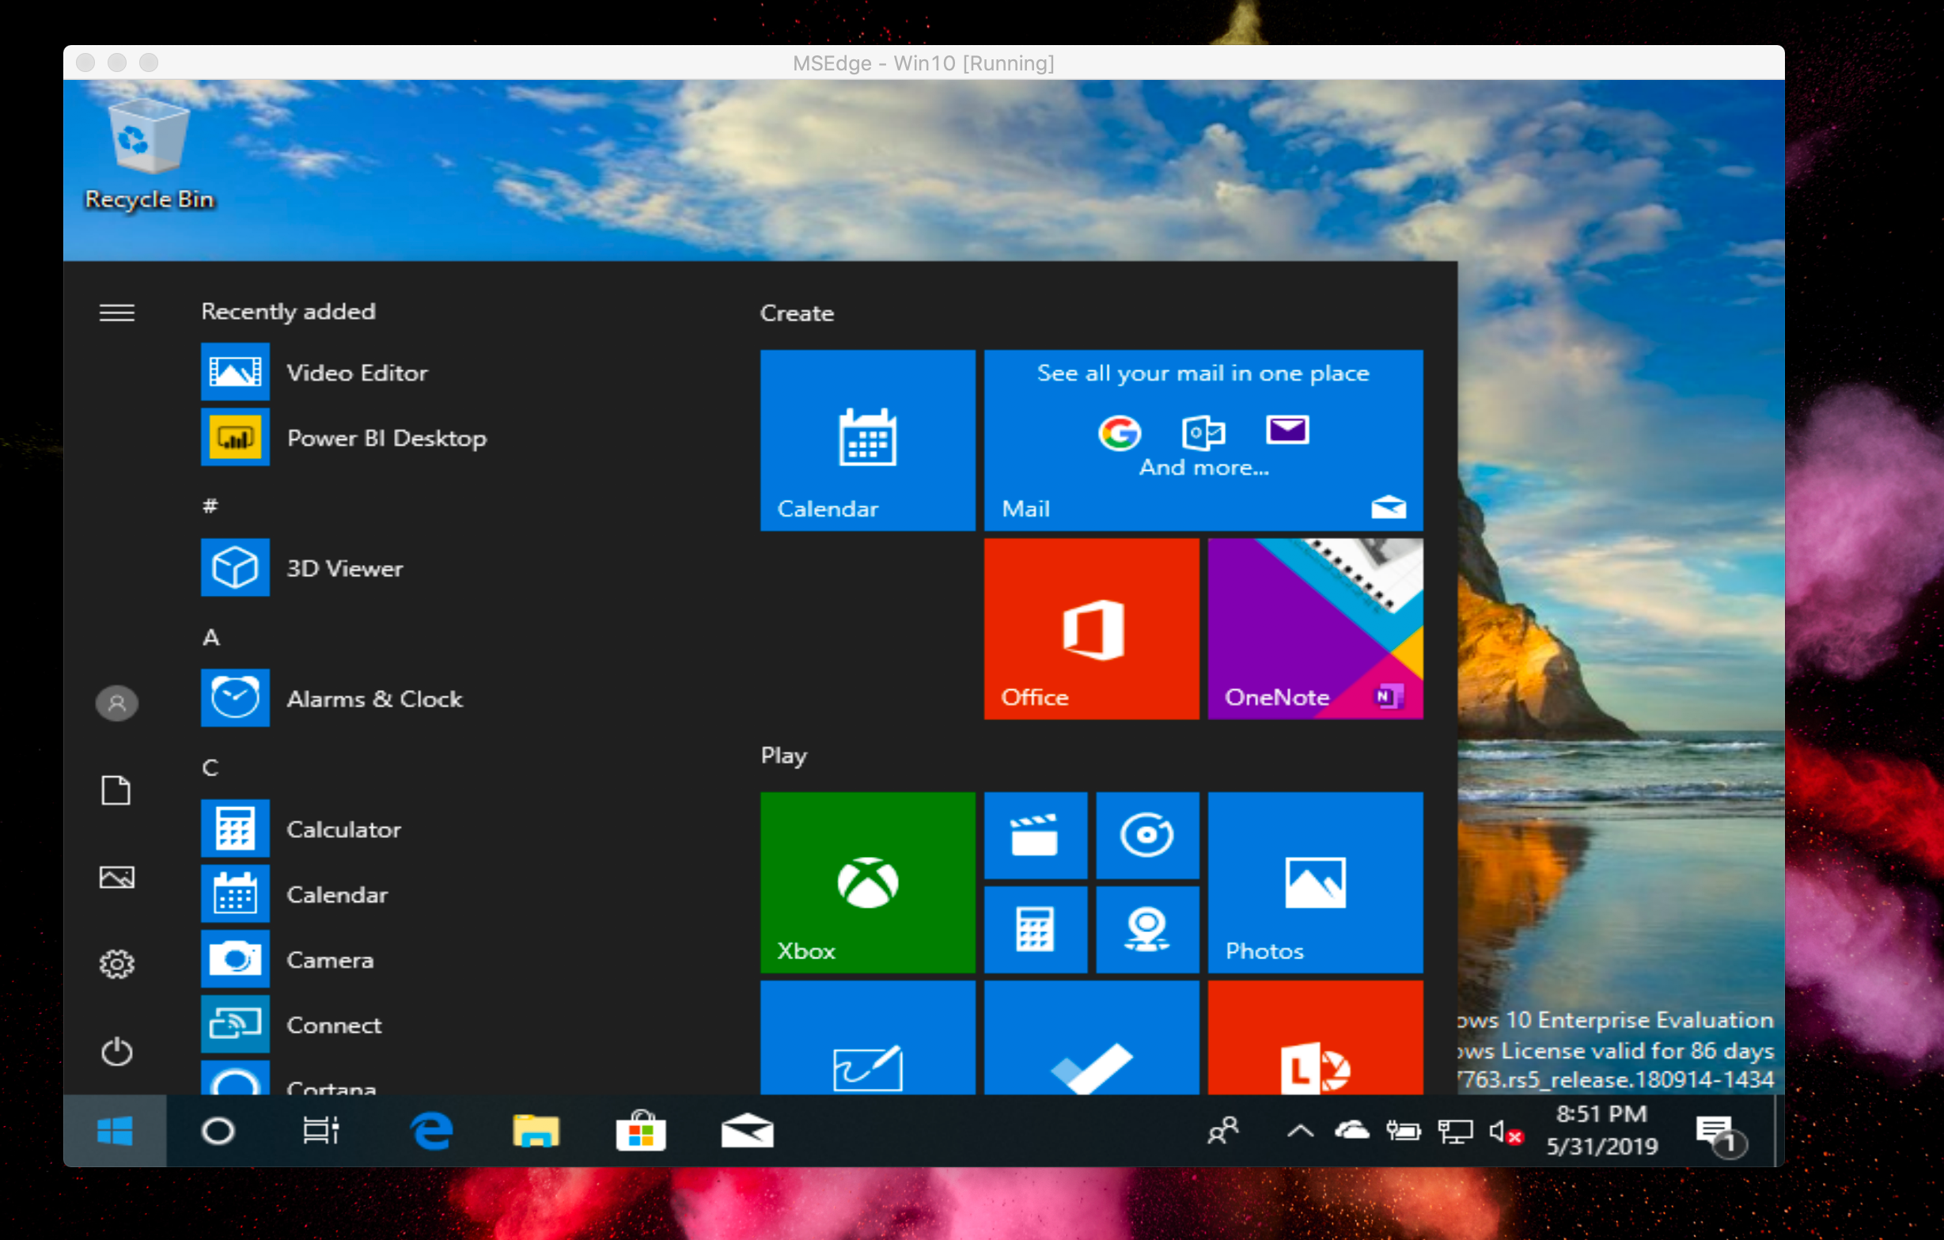Click the Calendar tile under Create
This screenshot has width=1944, height=1240.
click(868, 440)
